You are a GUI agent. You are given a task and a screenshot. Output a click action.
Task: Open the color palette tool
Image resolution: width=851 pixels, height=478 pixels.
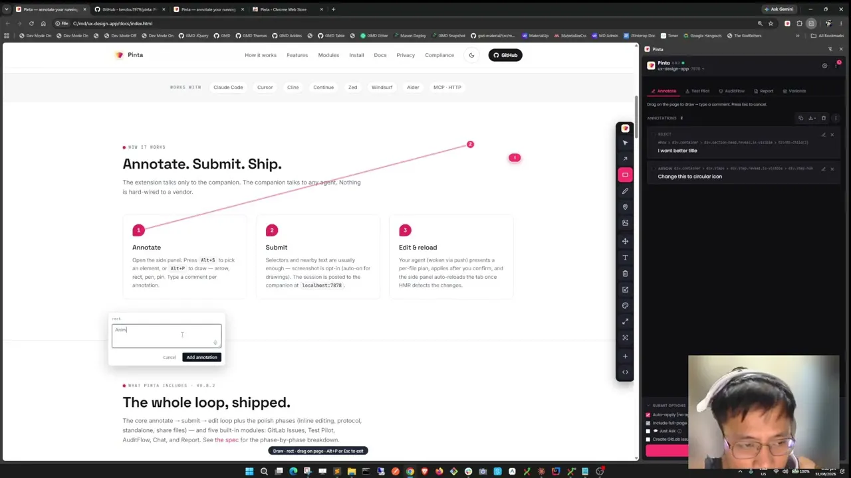pyautogui.click(x=625, y=305)
